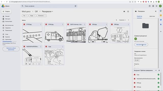Click the details panel vertical scrollbar
Viewport: 163px width, 91px height.
click(x=158, y=43)
